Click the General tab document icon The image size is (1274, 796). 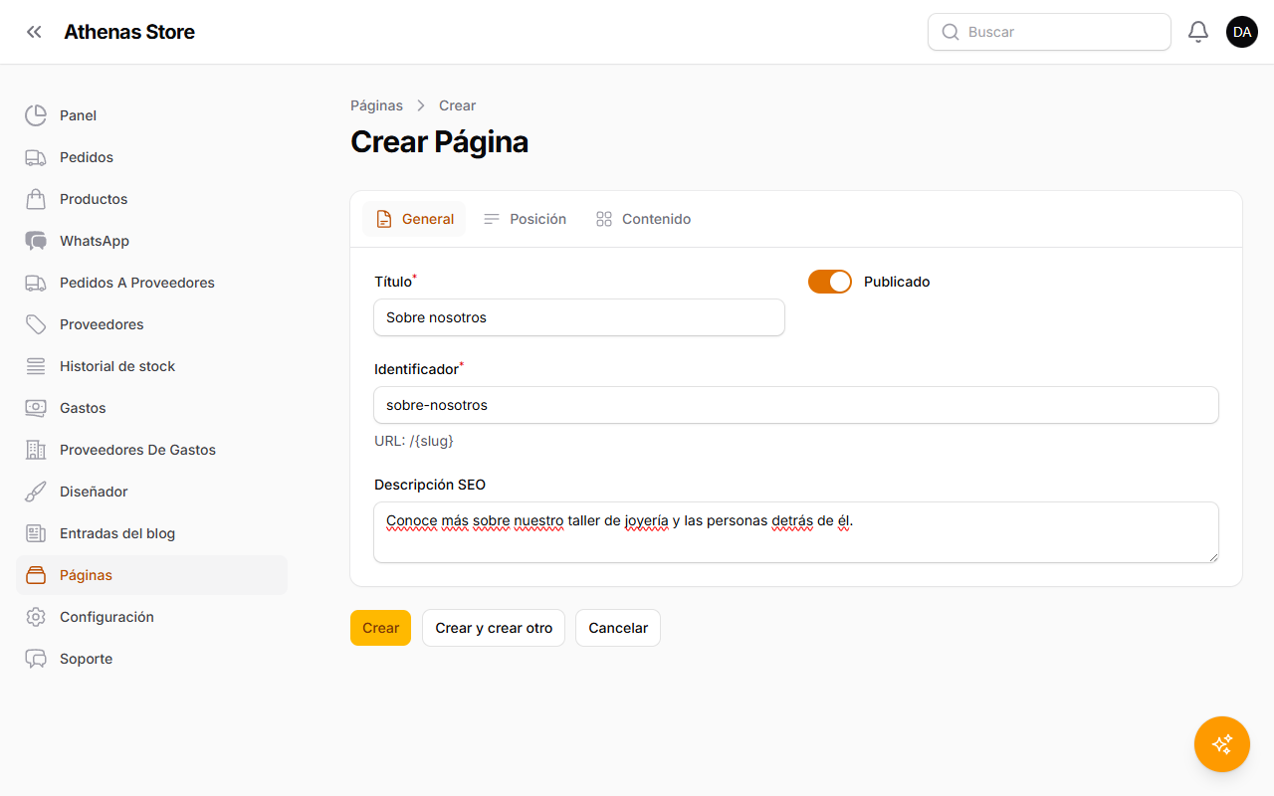(x=384, y=219)
